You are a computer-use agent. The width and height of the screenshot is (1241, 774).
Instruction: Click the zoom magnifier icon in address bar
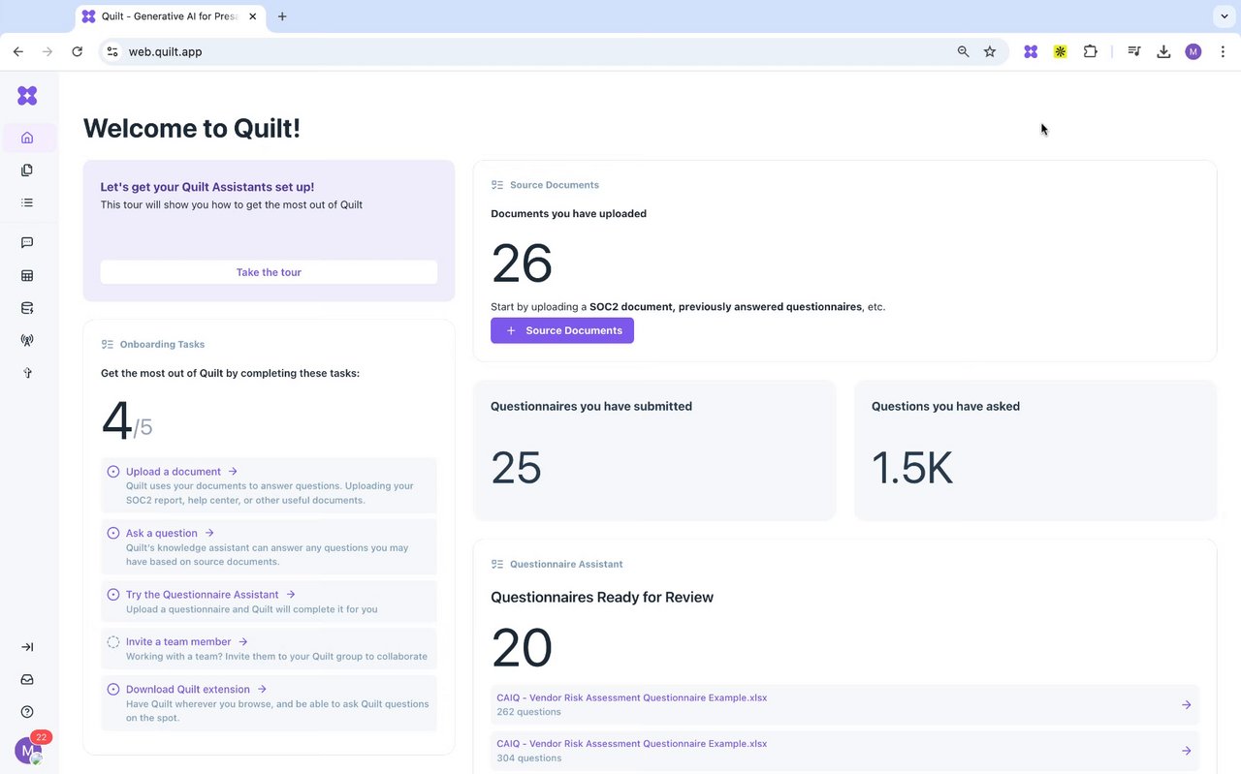click(x=963, y=51)
